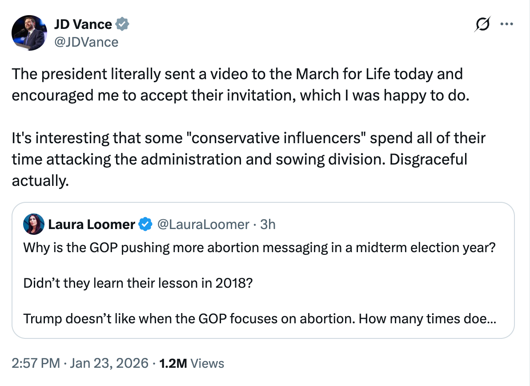Screen dimensions: 530x386
Task: Open JD Vance's profile avatar
Action: [29, 32]
